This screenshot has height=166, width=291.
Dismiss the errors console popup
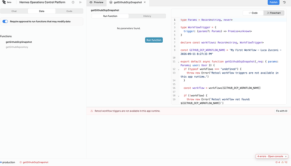coord(286,157)
